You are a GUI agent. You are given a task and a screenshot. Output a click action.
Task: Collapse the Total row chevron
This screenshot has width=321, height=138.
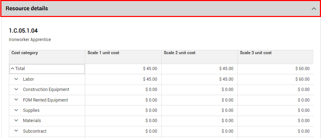[12, 69]
